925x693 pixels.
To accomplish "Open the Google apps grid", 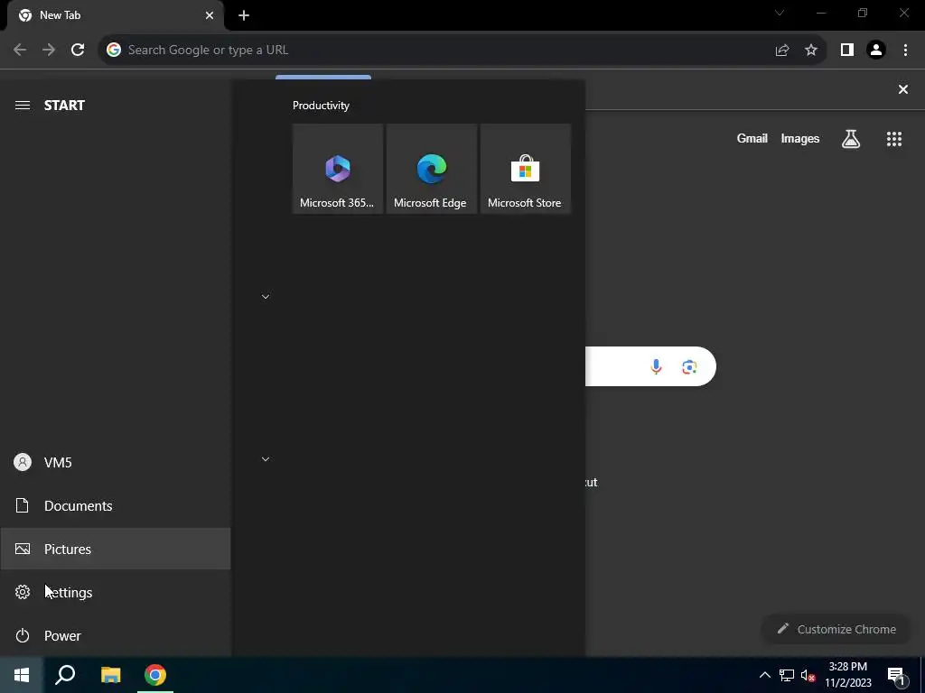I will pyautogui.click(x=893, y=139).
